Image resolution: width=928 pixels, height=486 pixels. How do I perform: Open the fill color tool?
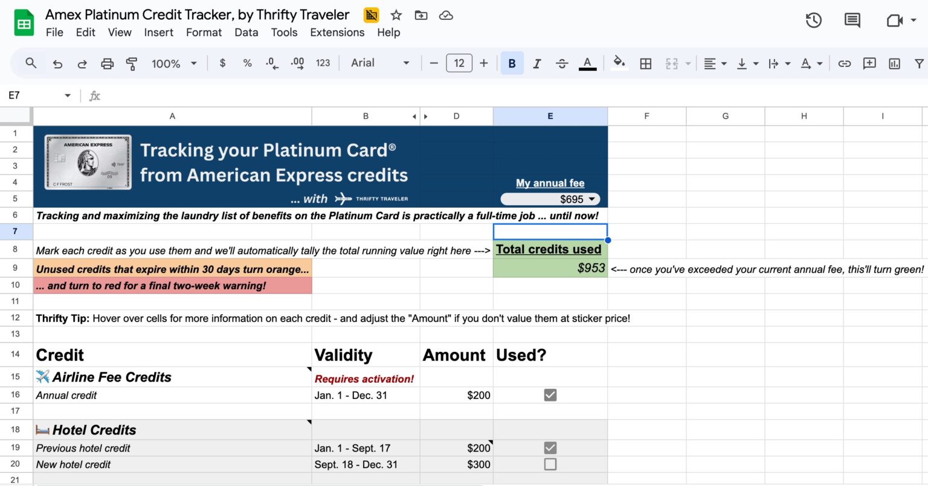(619, 63)
